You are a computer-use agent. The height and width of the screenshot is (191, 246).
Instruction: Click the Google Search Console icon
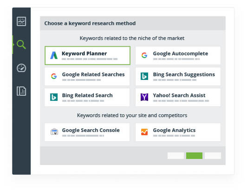tap(54, 132)
